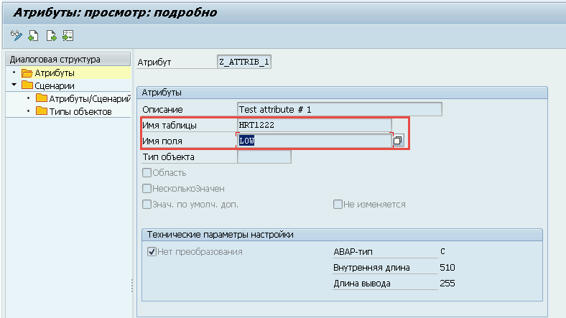Click the Имя поля input field
Image resolution: width=566 pixels, height=318 pixels.
coord(314,141)
